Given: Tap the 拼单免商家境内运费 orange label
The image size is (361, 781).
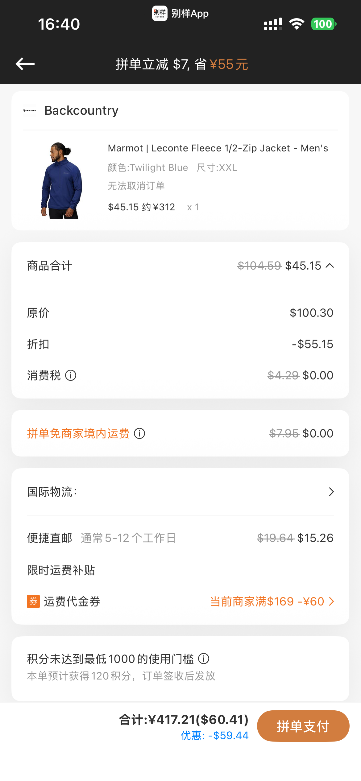Looking at the screenshot, I should tap(78, 433).
